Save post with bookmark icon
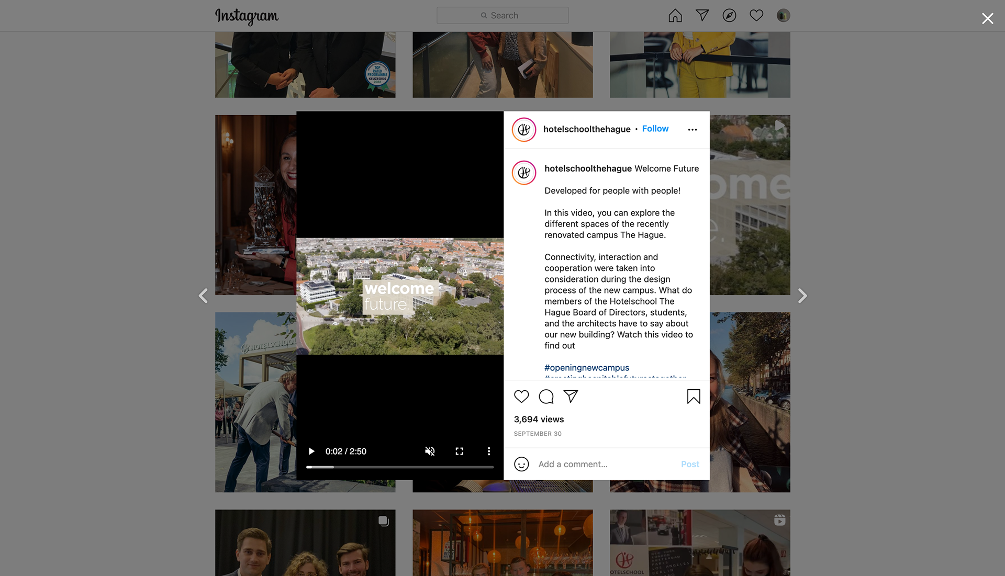The image size is (1005, 576). point(693,397)
